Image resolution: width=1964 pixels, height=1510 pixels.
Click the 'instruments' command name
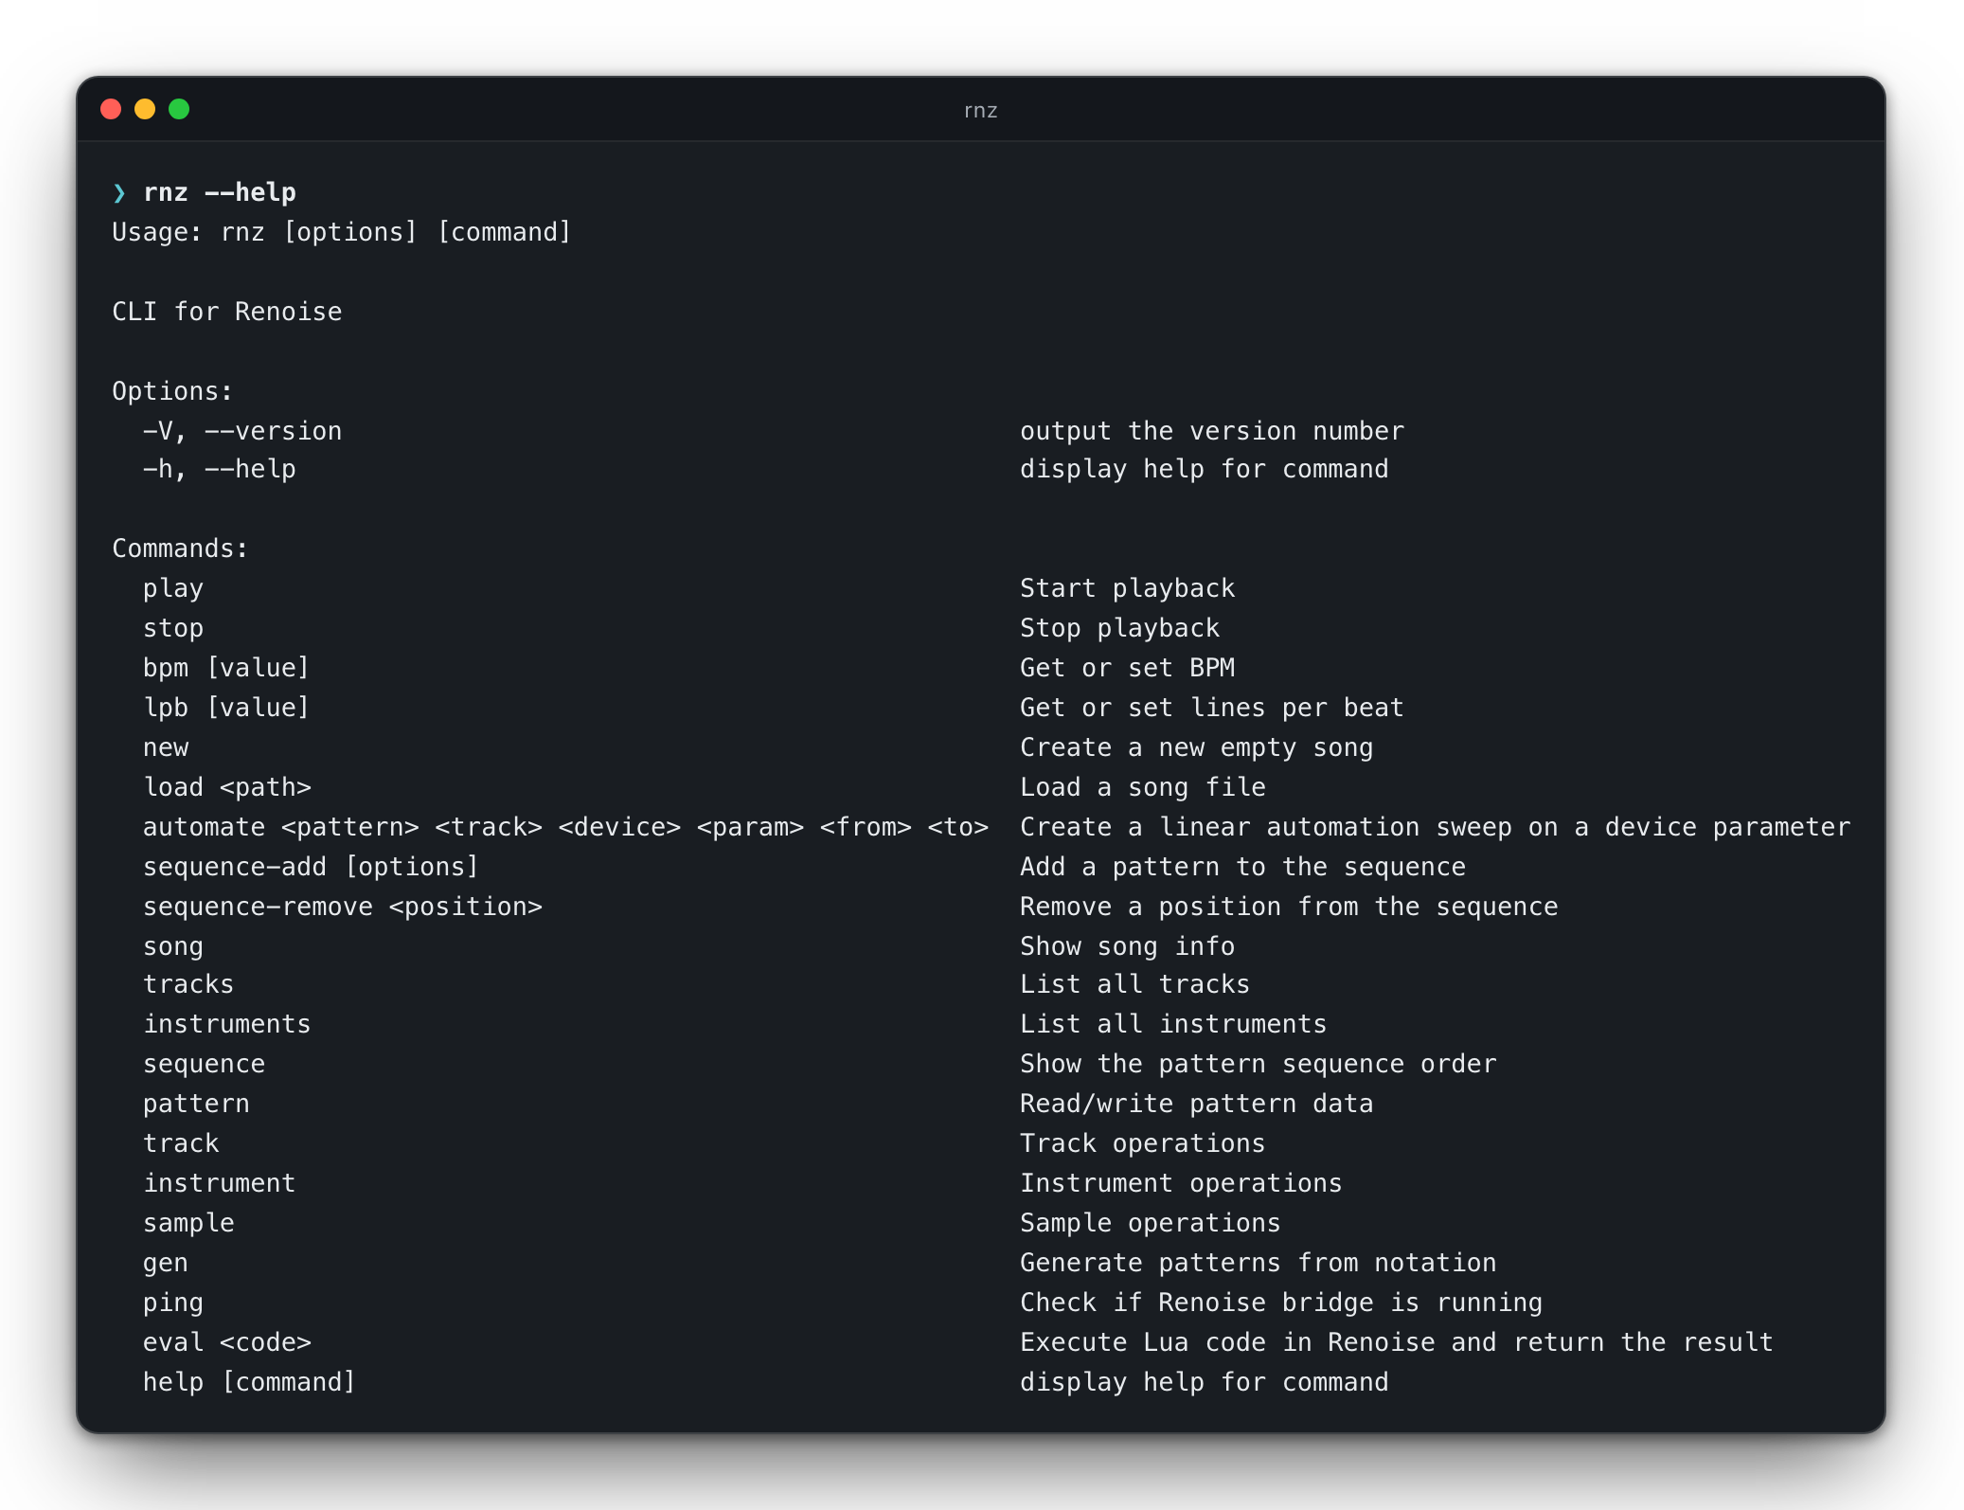[x=227, y=1024]
